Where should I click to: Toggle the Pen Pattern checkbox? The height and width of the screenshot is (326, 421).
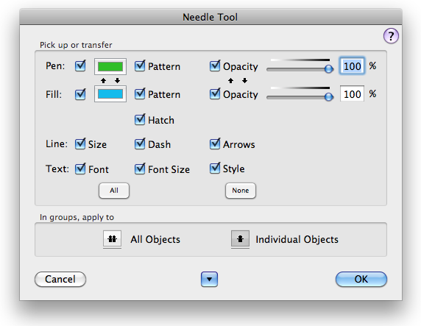pos(140,65)
